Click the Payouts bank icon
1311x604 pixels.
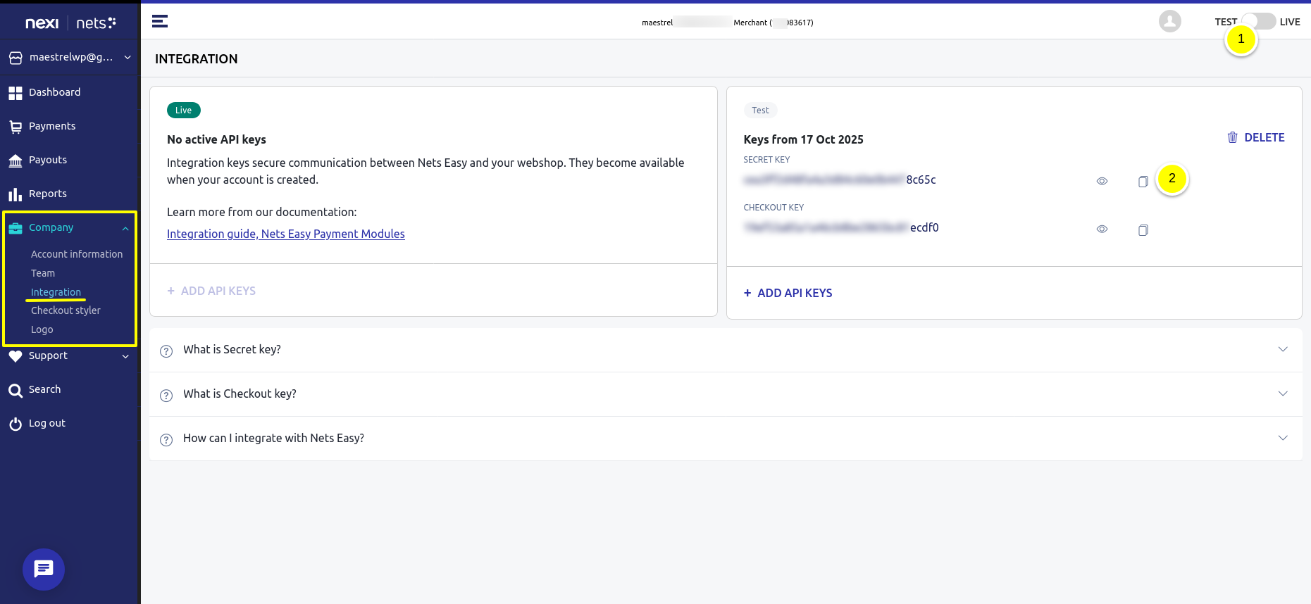15,161
